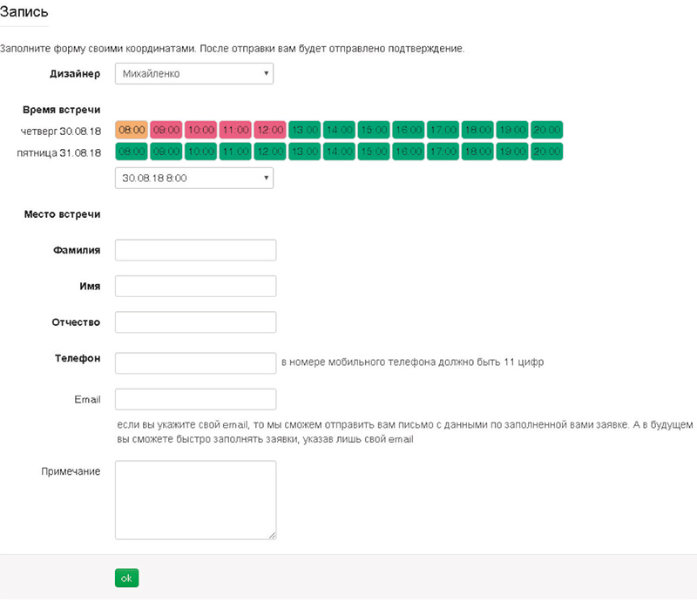This screenshot has height=609, width=697.
Task: Pick the 08:00 slot on Friday 31.08.18
Action: (132, 152)
